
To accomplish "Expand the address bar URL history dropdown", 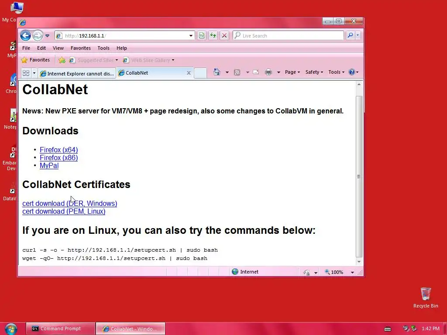I will (x=191, y=36).
